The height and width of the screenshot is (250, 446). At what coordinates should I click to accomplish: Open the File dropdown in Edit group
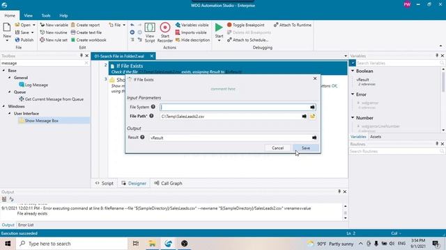click(117, 25)
